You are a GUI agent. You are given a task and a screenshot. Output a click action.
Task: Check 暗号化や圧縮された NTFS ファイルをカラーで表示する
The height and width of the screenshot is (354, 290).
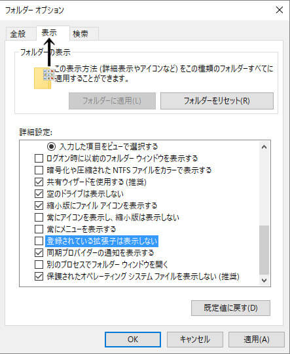point(39,170)
